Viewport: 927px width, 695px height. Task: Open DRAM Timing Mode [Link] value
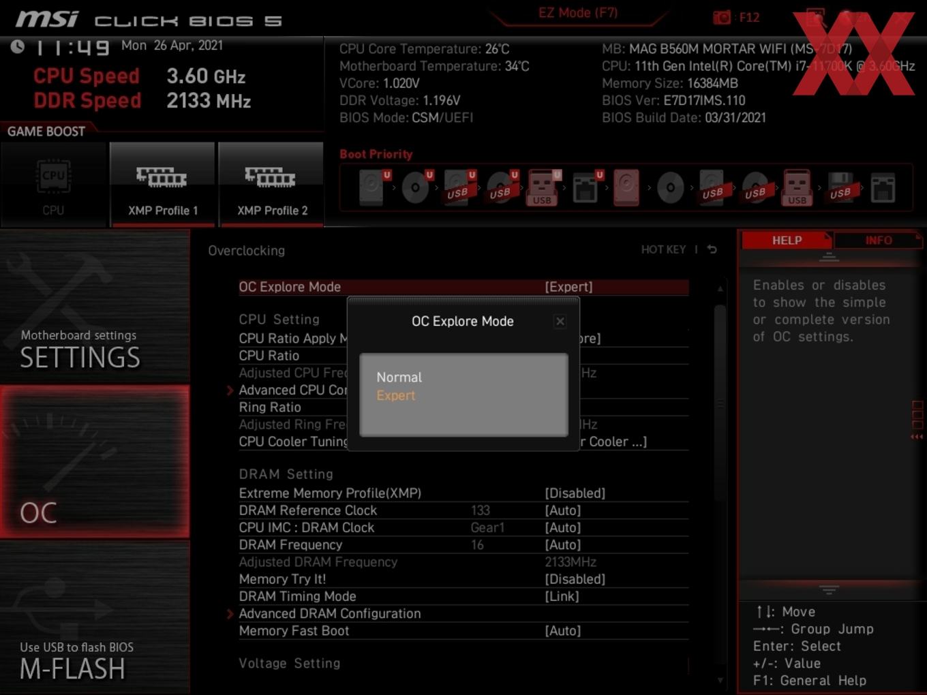(x=562, y=596)
